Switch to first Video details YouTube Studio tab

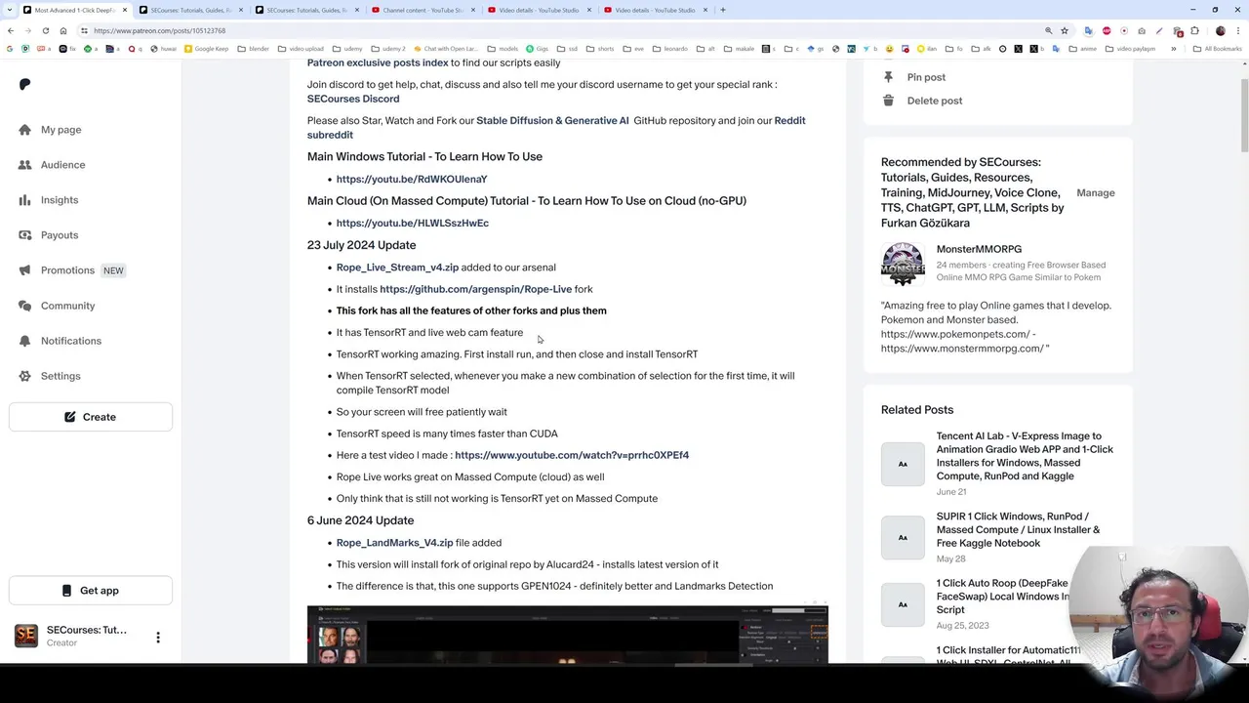(539, 10)
